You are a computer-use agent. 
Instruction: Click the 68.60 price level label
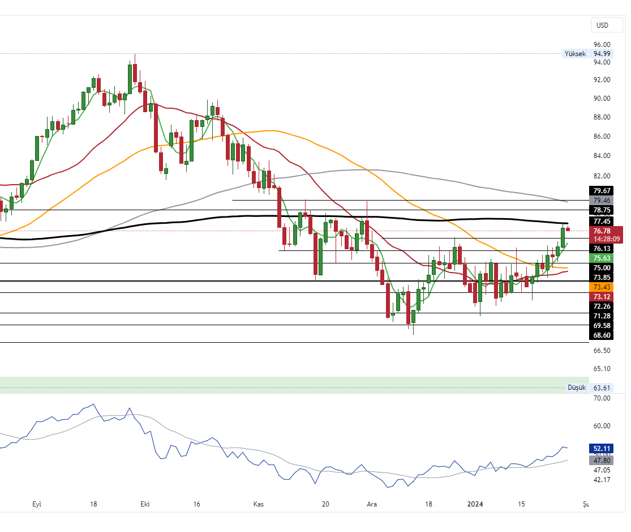(601, 335)
